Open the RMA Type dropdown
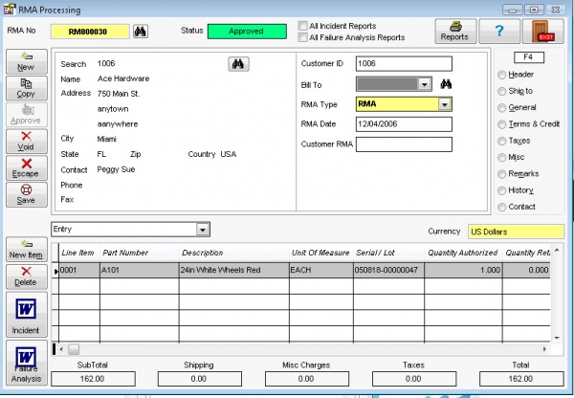Viewport: 574px width, 398px height. click(x=445, y=104)
